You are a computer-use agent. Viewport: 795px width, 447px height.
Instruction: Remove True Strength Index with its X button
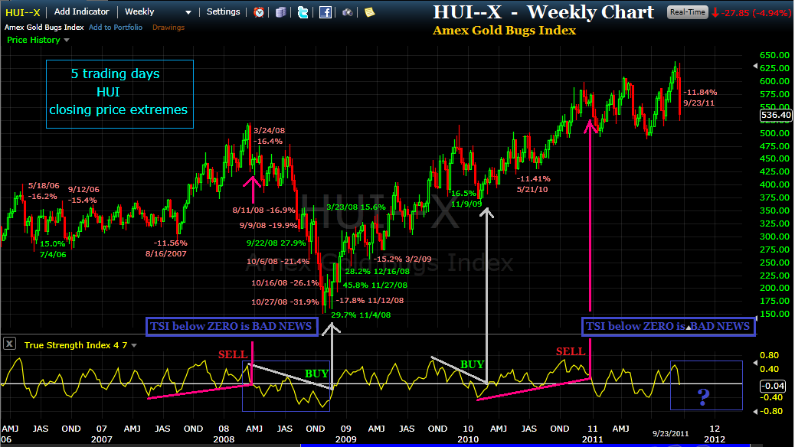(9, 343)
